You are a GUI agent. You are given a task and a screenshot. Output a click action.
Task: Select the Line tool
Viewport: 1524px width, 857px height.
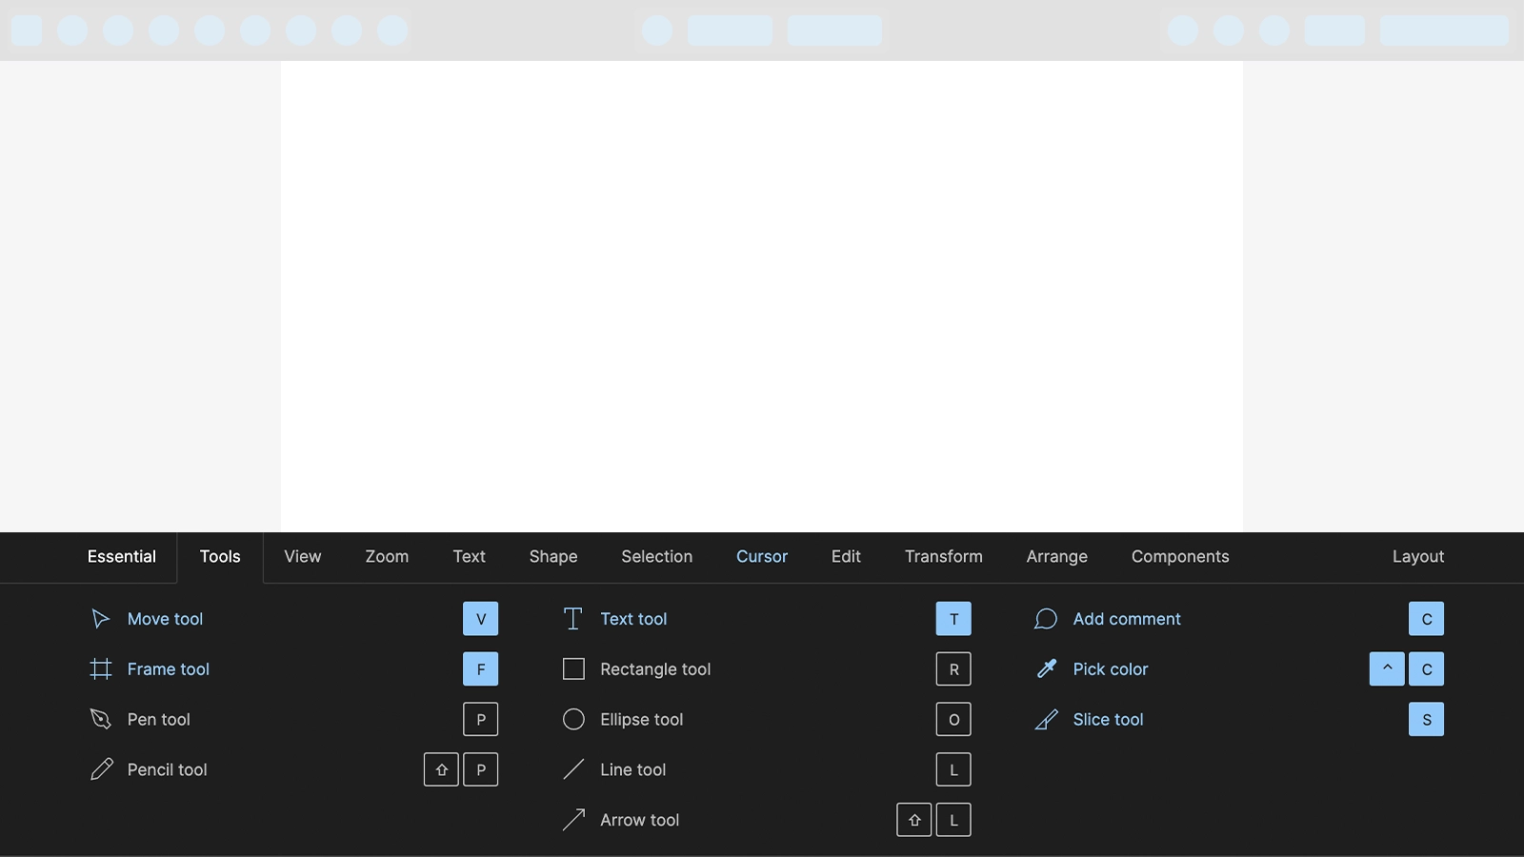click(632, 769)
